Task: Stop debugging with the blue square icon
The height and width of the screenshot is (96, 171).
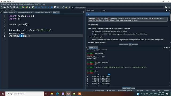Action: click(x=52, y=7)
